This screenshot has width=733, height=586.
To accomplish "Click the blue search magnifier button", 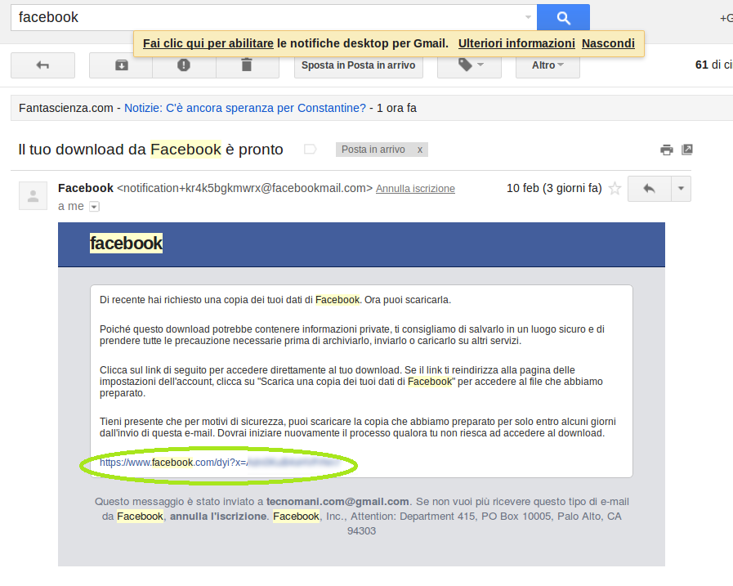I will [563, 18].
